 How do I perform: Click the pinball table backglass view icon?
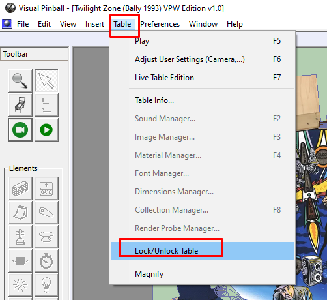pyautogui.click(x=20, y=105)
